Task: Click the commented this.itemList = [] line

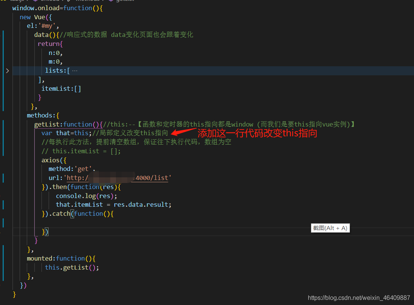Action: [81, 151]
